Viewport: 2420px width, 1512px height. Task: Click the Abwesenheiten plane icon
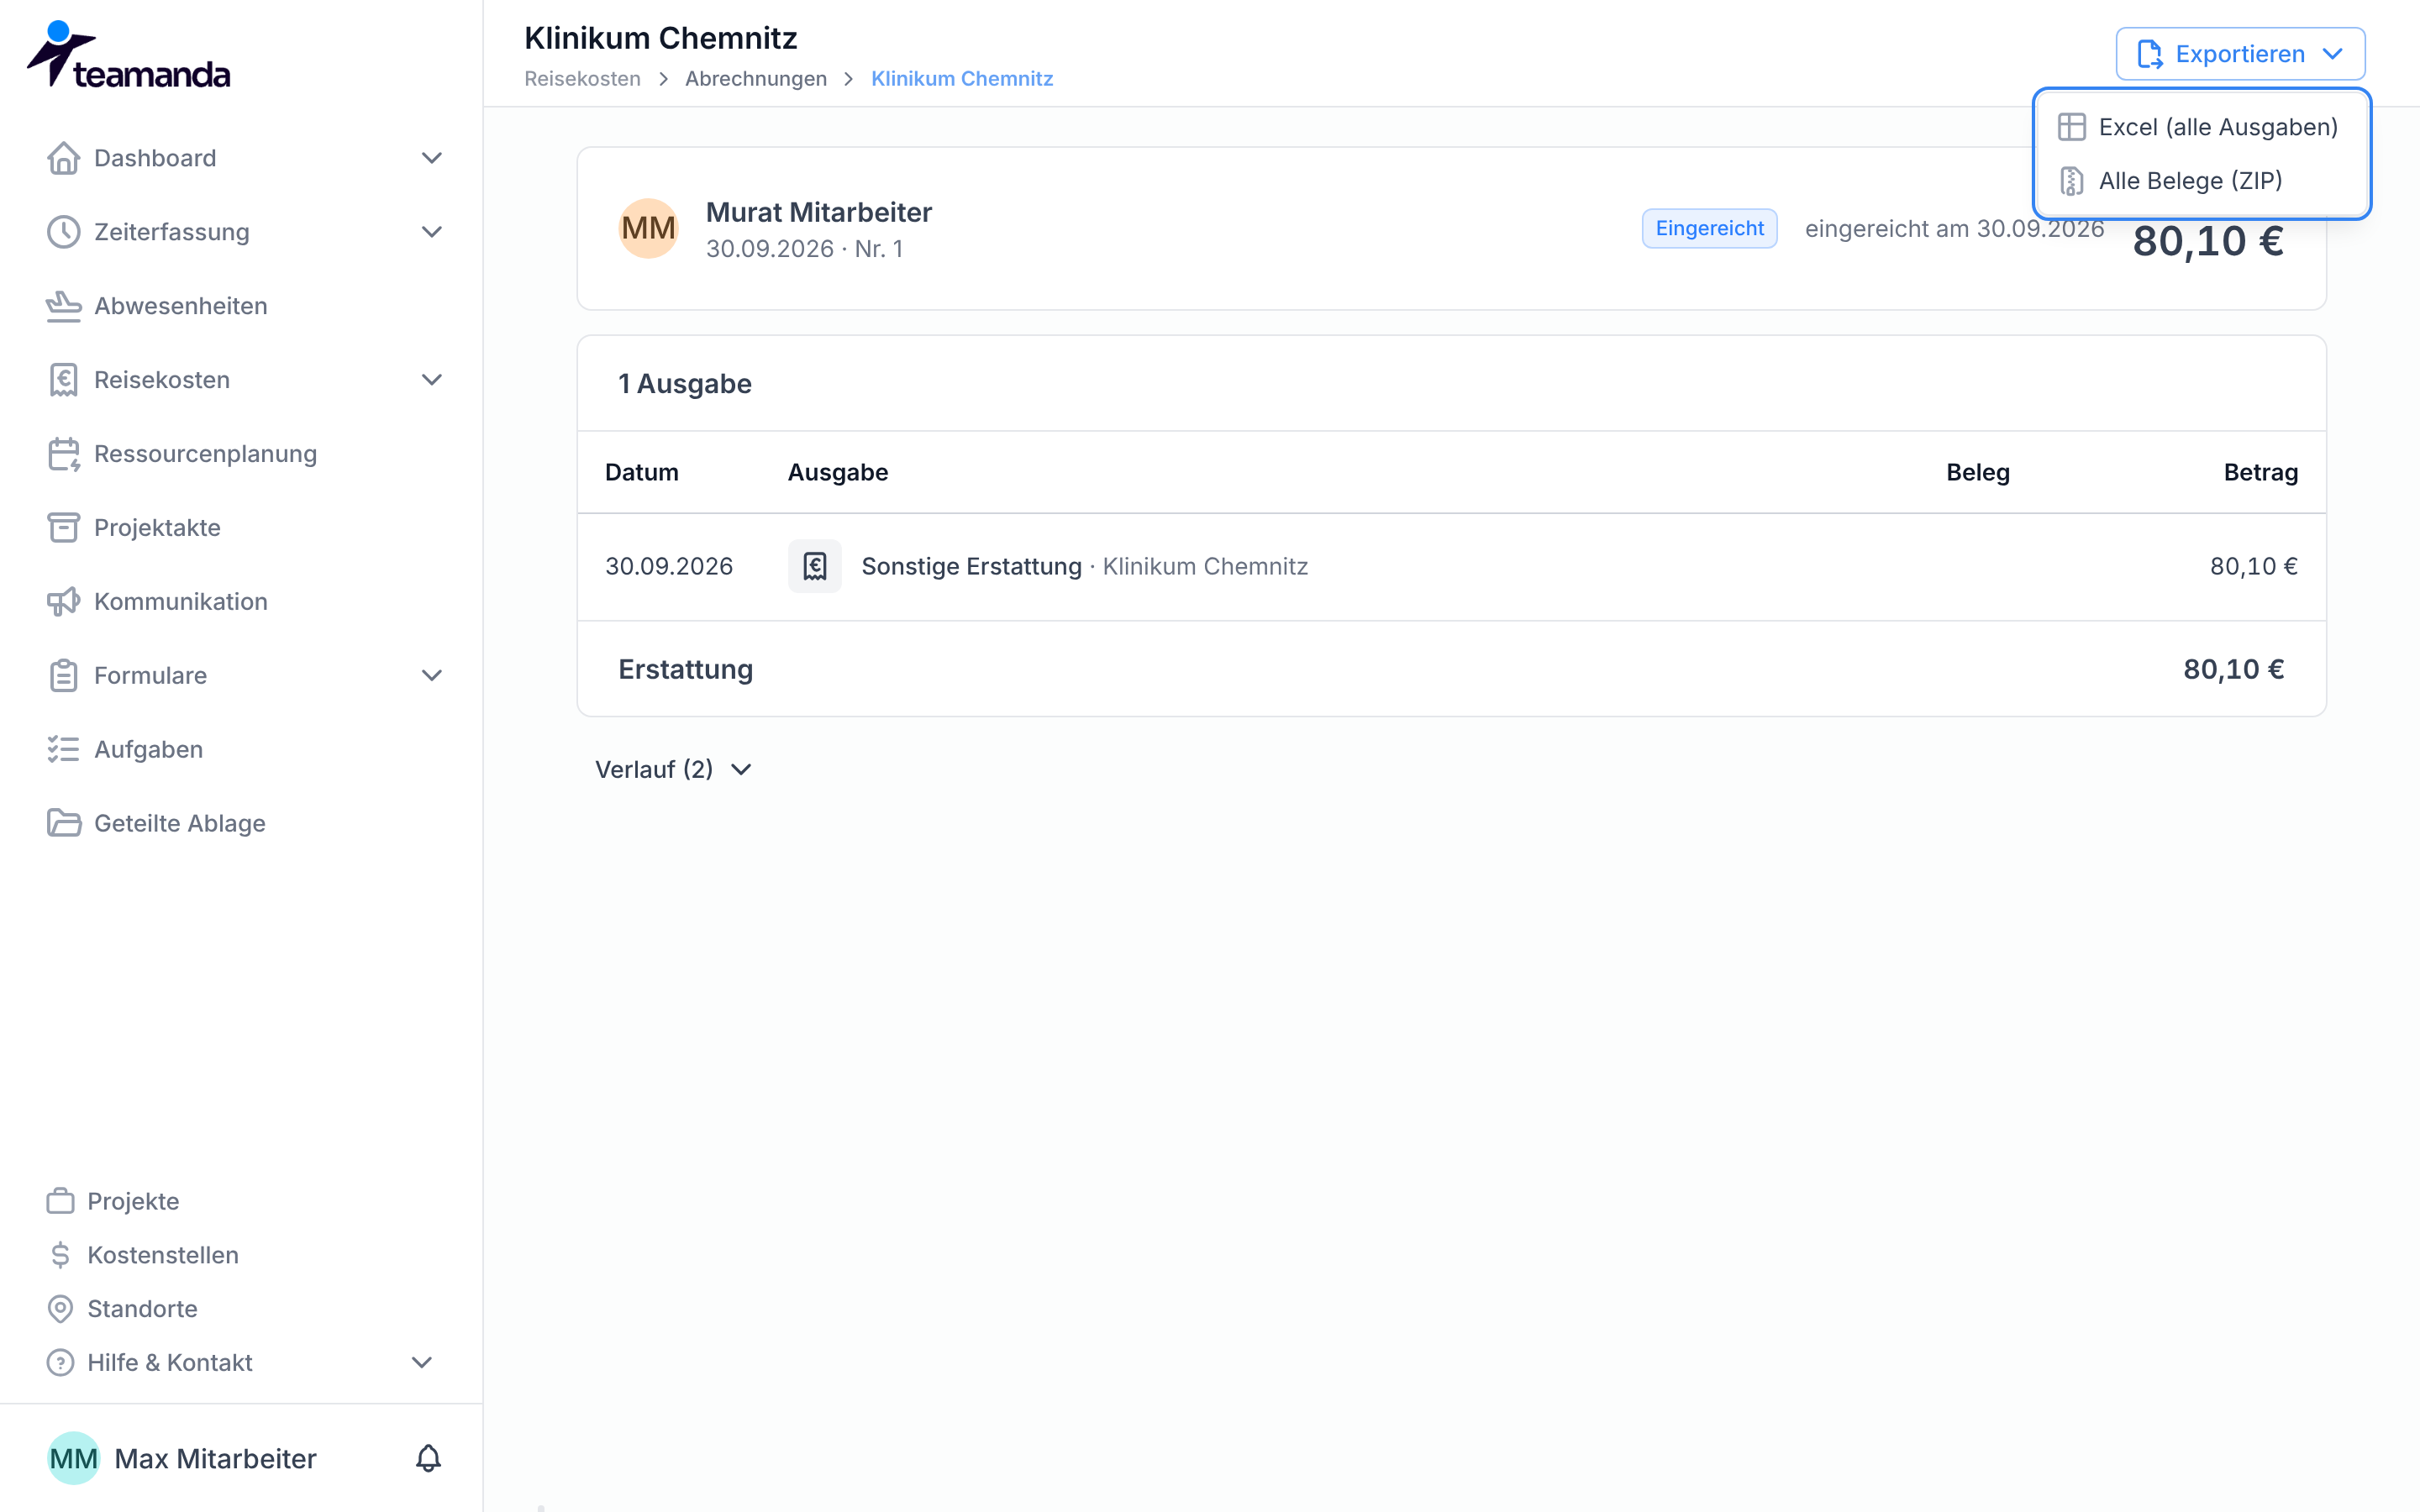click(x=63, y=306)
